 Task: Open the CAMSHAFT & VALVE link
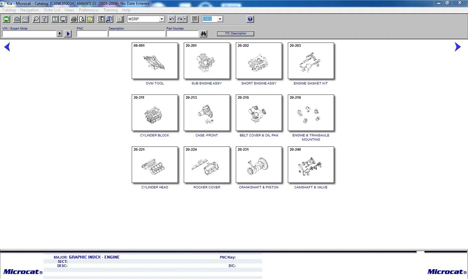click(x=311, y=187)
